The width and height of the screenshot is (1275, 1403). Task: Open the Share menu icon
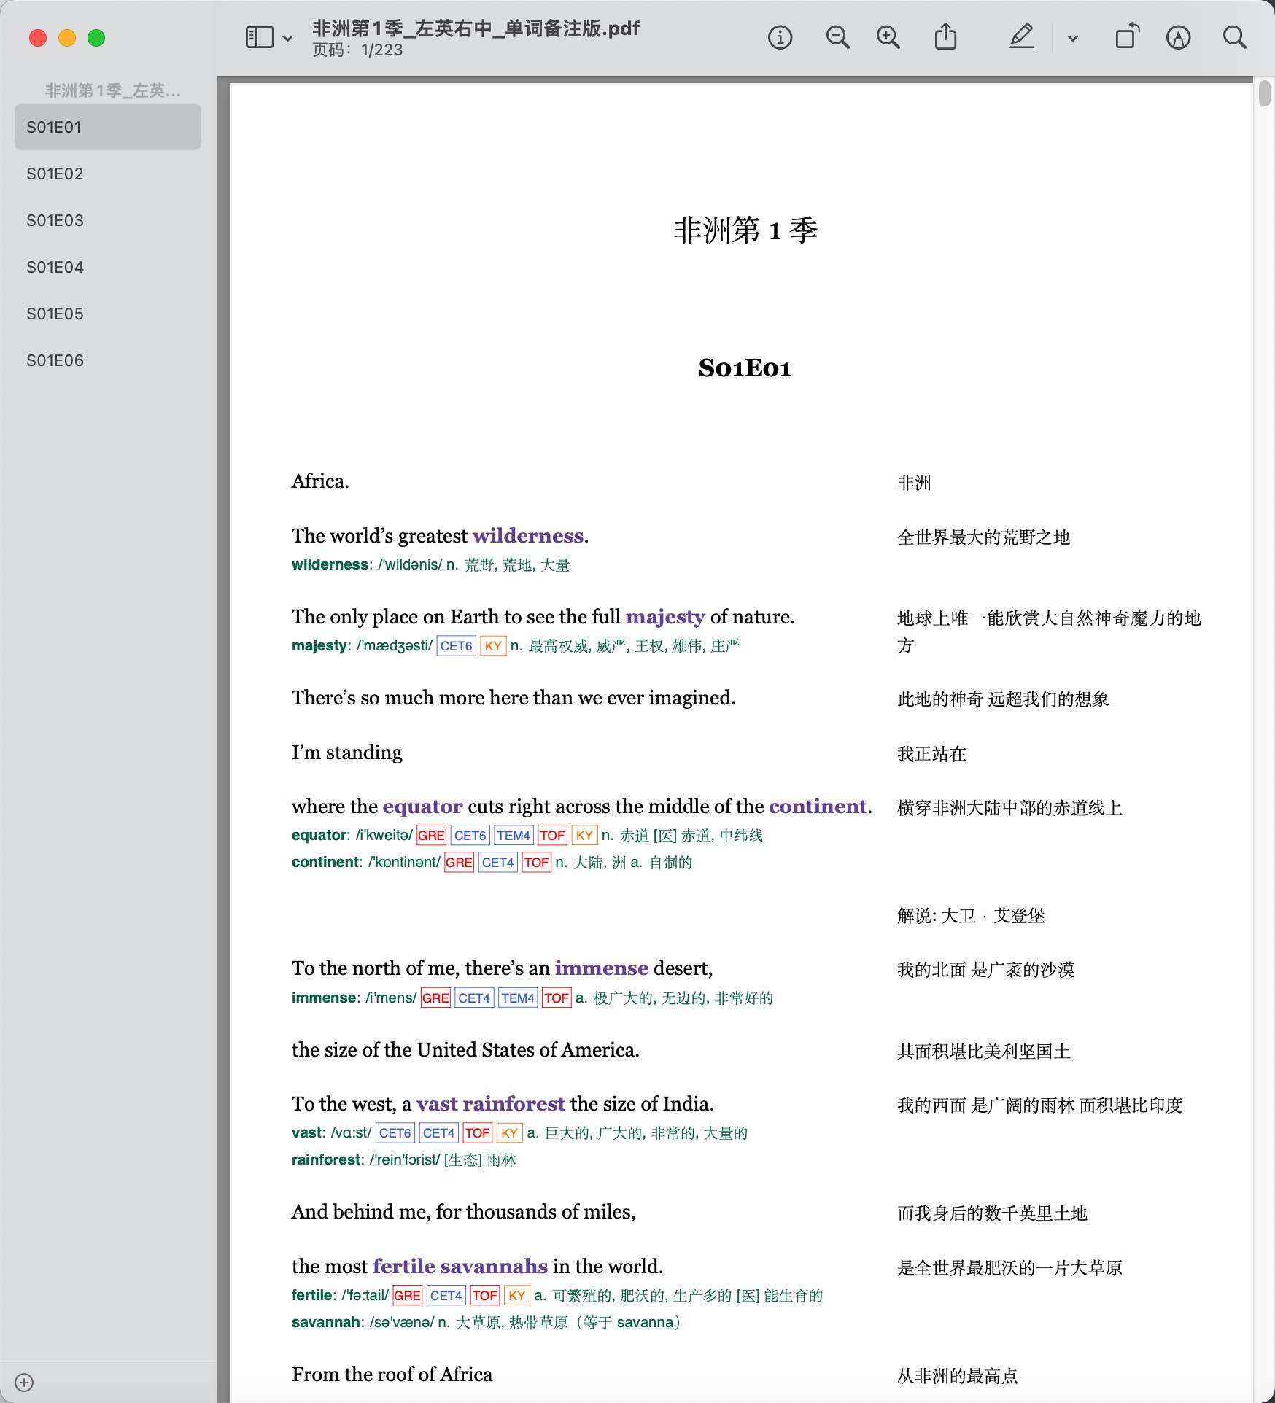point(945,36)
